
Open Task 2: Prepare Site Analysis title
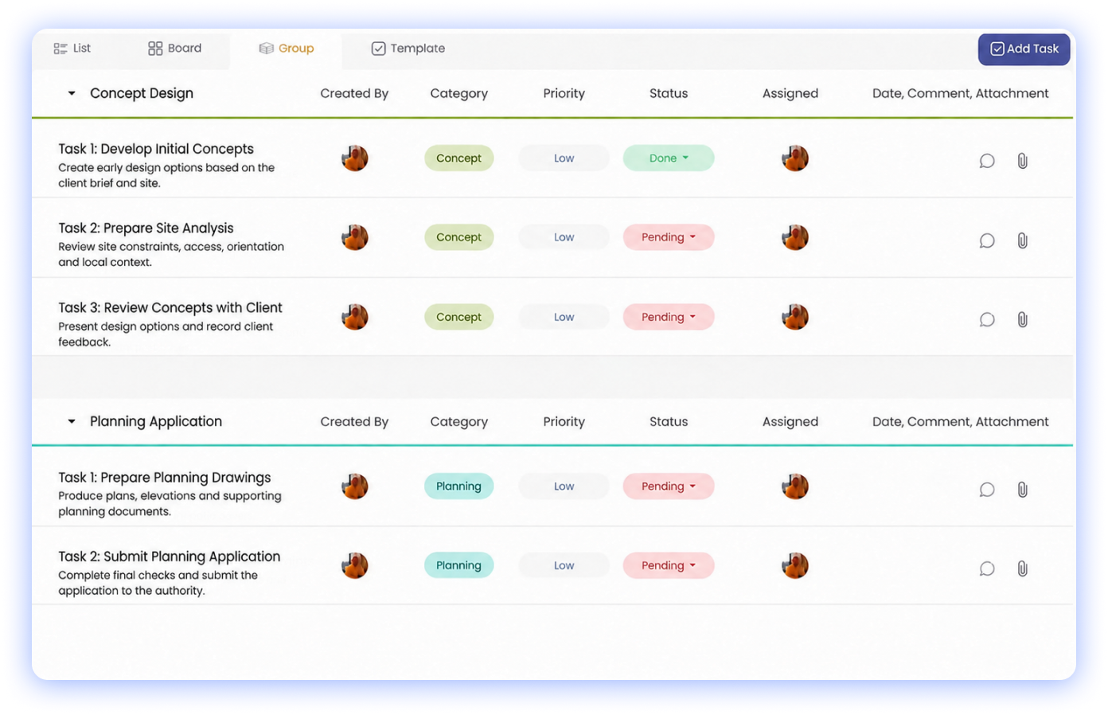tap(146, 229)
